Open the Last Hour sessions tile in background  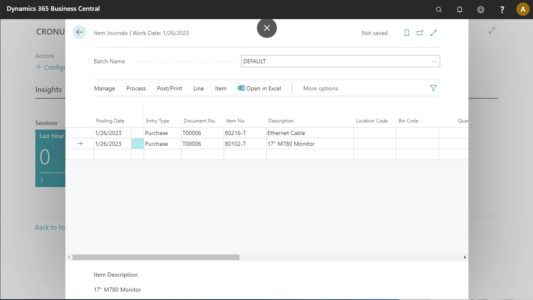[50, 158]
